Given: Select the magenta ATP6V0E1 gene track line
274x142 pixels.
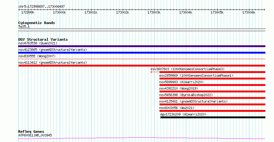Looking at the screenshot, I should click(142, 138).
